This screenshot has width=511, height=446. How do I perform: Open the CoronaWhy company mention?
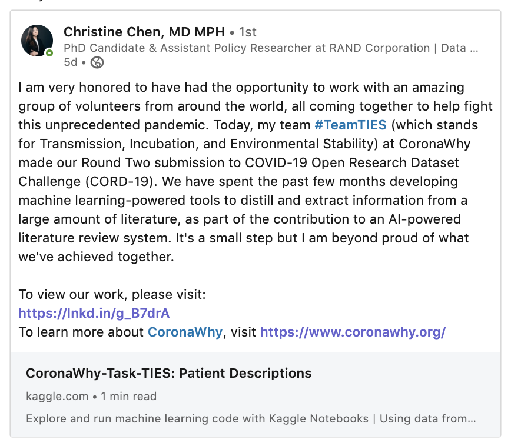coord(185,332)
